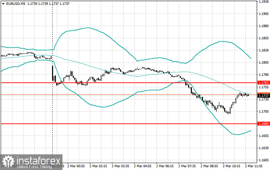
Task: Click the OHLC values 1.1739 1.1739 1.1737 1.1737
Action: [x=48, y=3]
